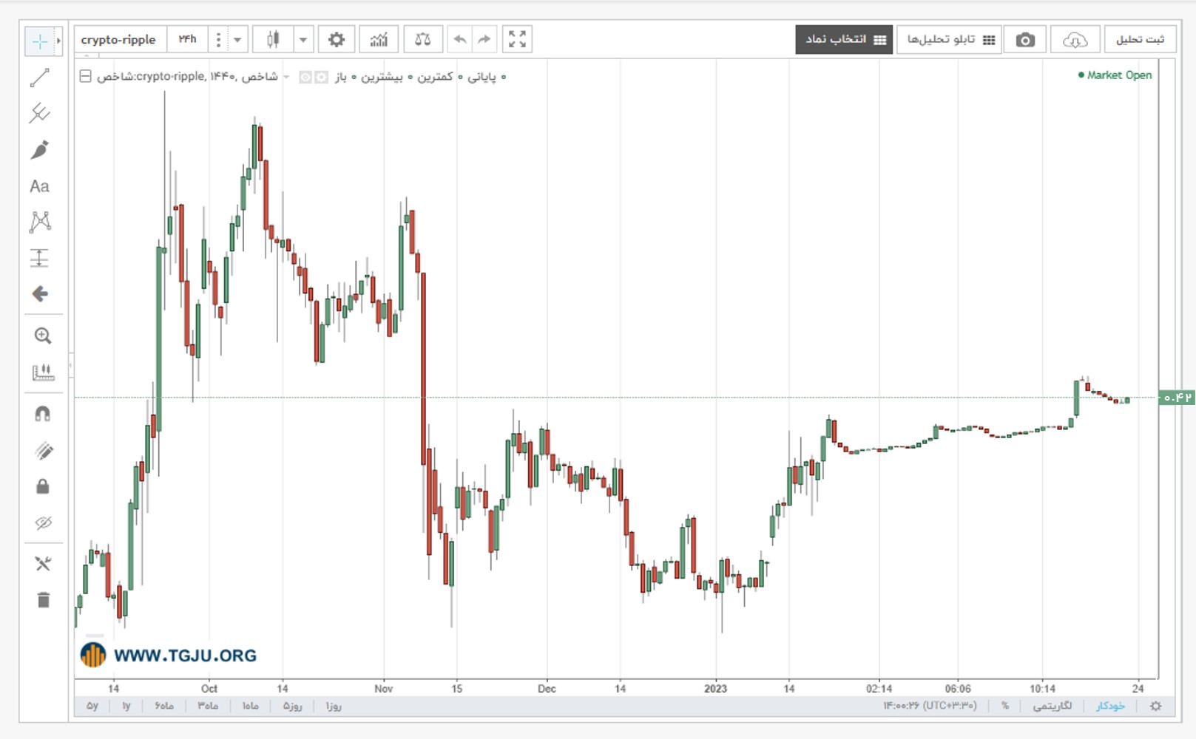Click the candlestick chart style icon
The image size is (1196, 739).
coord(273,39)
